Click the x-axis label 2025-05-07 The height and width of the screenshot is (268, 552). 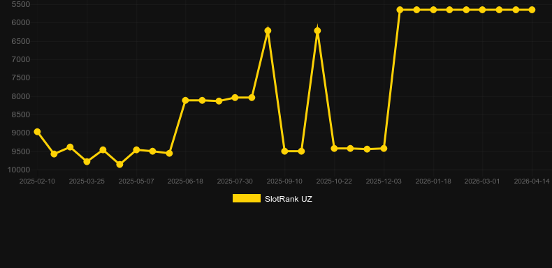[136, 181]
